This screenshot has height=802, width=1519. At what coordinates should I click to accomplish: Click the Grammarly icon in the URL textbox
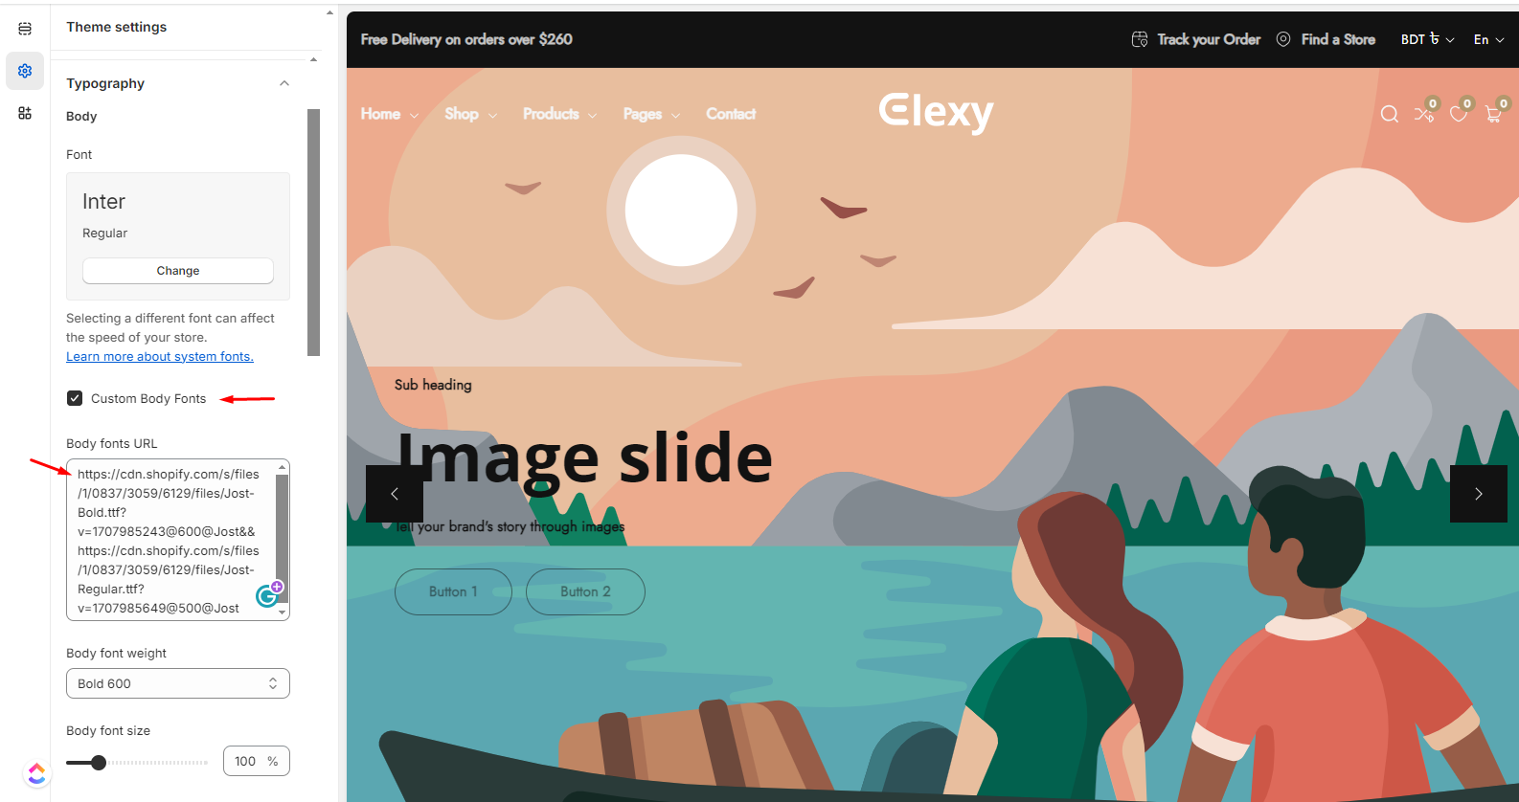pyautogui.click(x=268, y=595)
